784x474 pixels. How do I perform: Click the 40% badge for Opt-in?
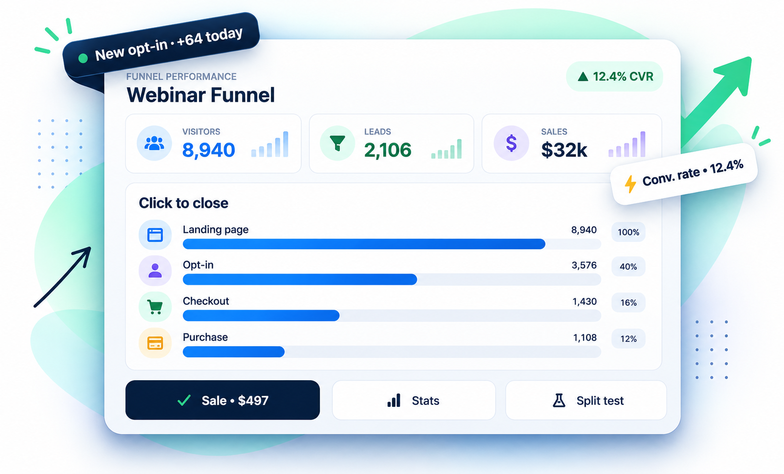(628, 266)
